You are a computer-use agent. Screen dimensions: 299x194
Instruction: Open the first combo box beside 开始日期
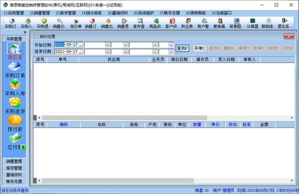click(x=97, y=45)
